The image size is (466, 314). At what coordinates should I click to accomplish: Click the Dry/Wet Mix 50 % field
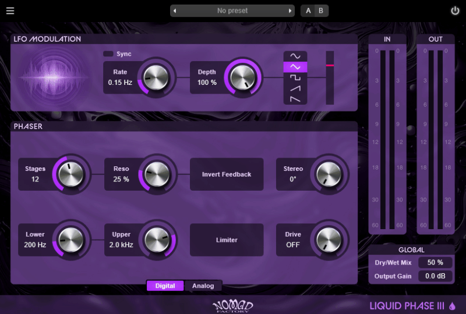pyautogui.click(x=435, y=262)
